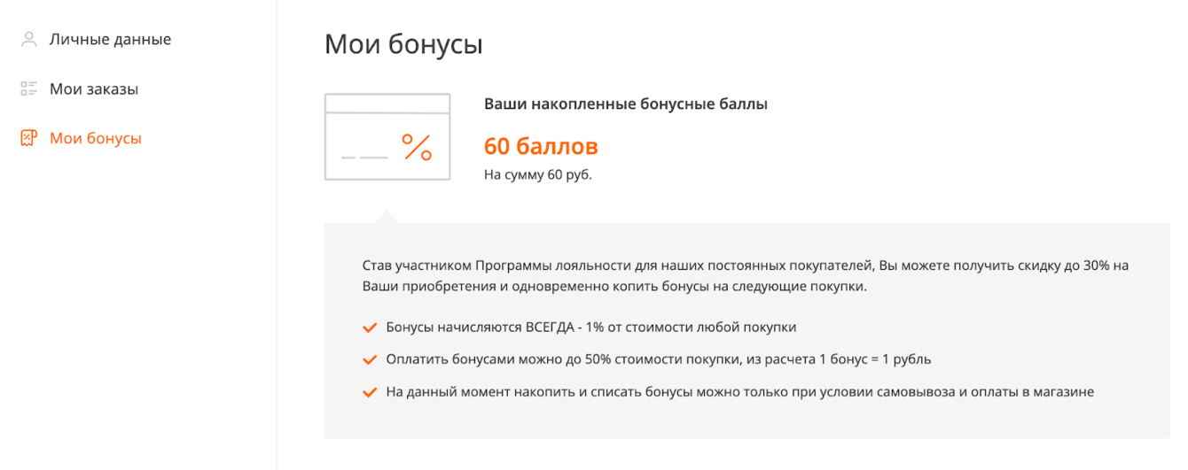Screen dimensions: 1188x470
Task: Click the list icon beside Мои заказы
Action: point(29,89)
